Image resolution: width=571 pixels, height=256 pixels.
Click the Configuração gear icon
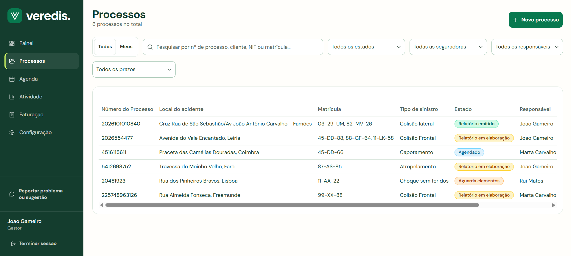[x=12, y=133]
